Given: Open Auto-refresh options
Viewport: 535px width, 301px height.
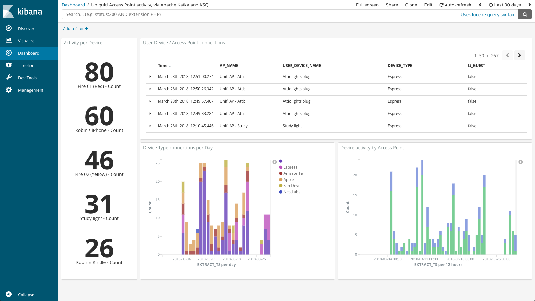Looking at the screenshot, I should click(455, 5).
